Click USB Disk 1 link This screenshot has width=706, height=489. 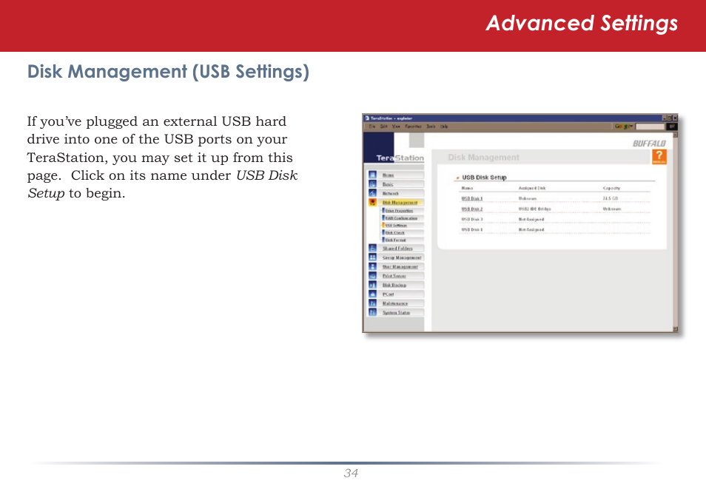pyautogui.click(x=472, y=198)
